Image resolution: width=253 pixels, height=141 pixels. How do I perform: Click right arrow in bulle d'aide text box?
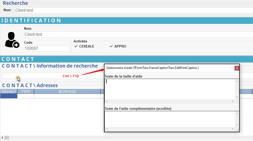(x=233, y=101)
